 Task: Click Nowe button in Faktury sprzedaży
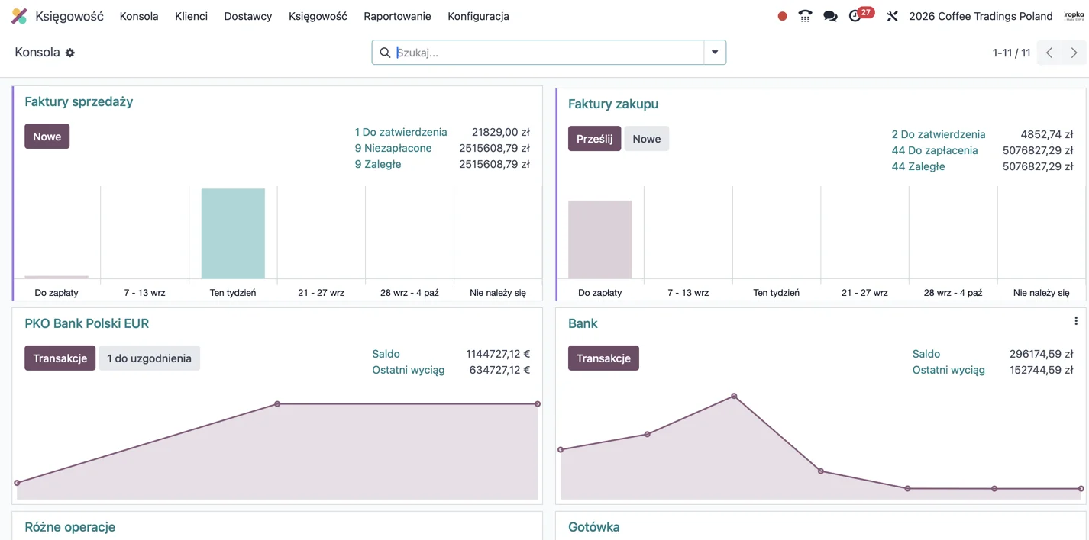click(47, 137)
